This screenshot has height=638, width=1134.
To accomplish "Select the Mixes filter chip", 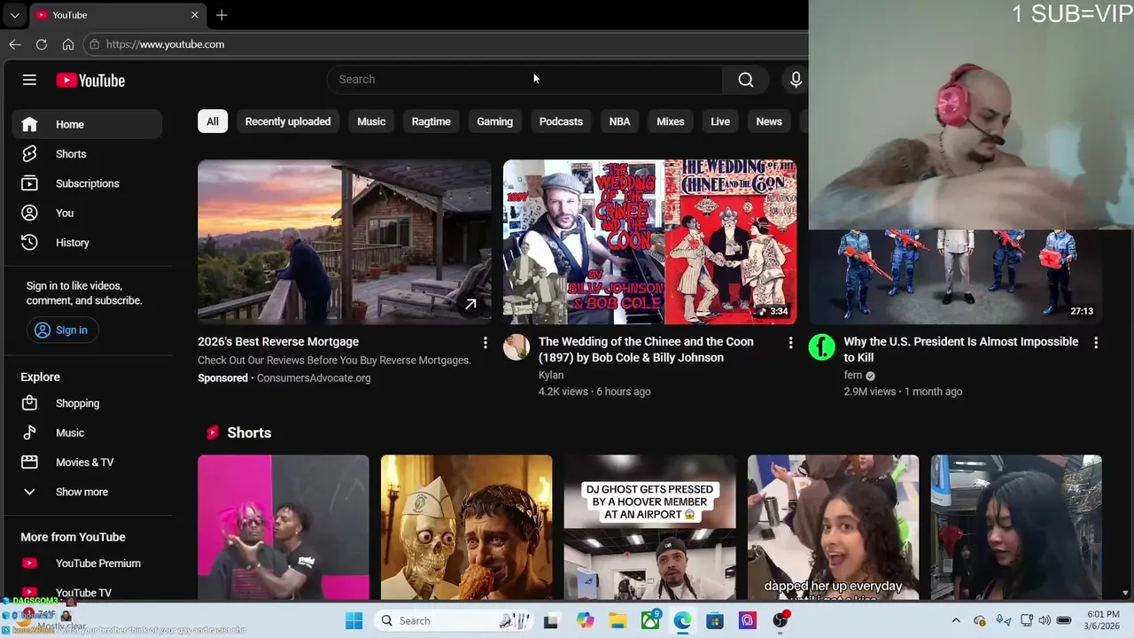I will [x=671, y=121].
